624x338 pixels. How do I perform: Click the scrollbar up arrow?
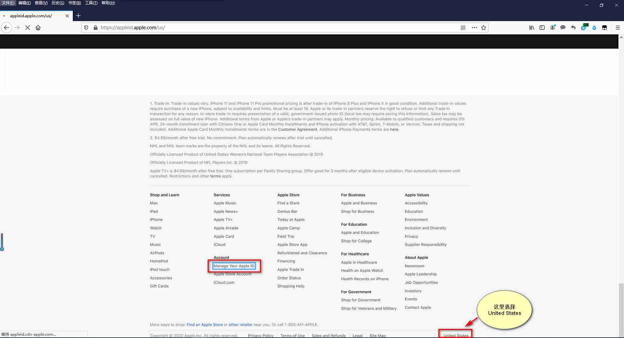coord(621,37)
